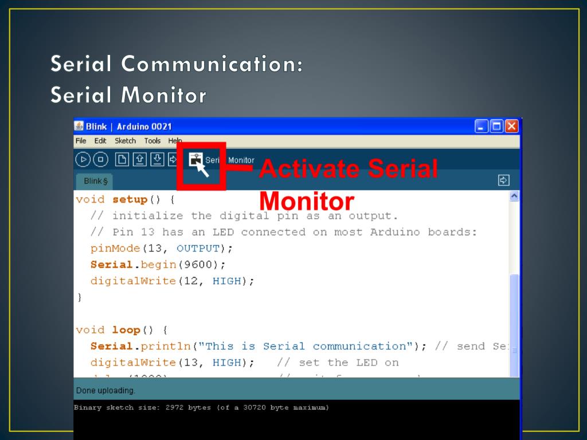The image size is (587, 440).
Task: Click the line 'void setup() {'
Action: (126, 199)
